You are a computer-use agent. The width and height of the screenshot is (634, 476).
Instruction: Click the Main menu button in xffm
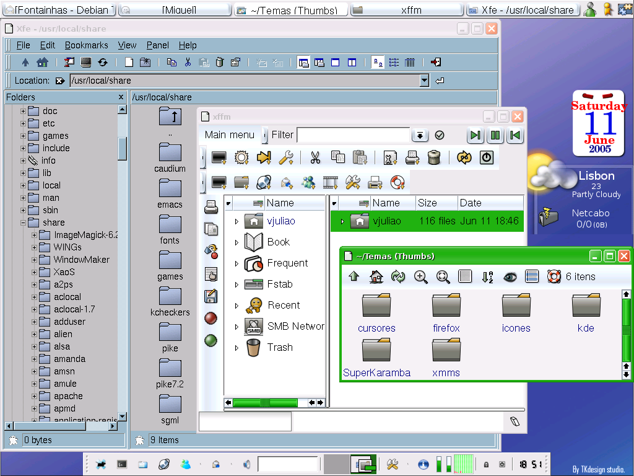coord(230,134)
